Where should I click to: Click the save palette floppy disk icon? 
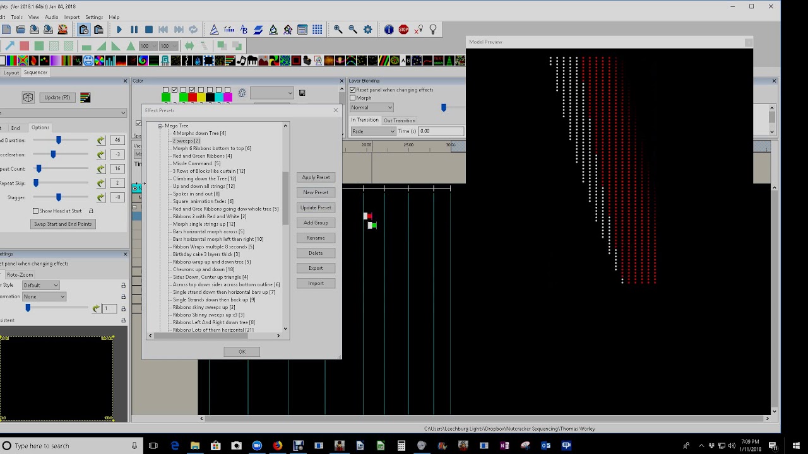(302, 93)
